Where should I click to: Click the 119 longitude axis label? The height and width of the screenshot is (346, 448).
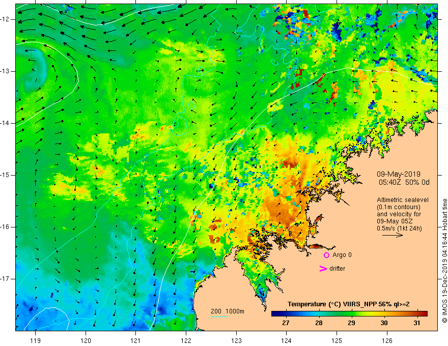point(36,340)
